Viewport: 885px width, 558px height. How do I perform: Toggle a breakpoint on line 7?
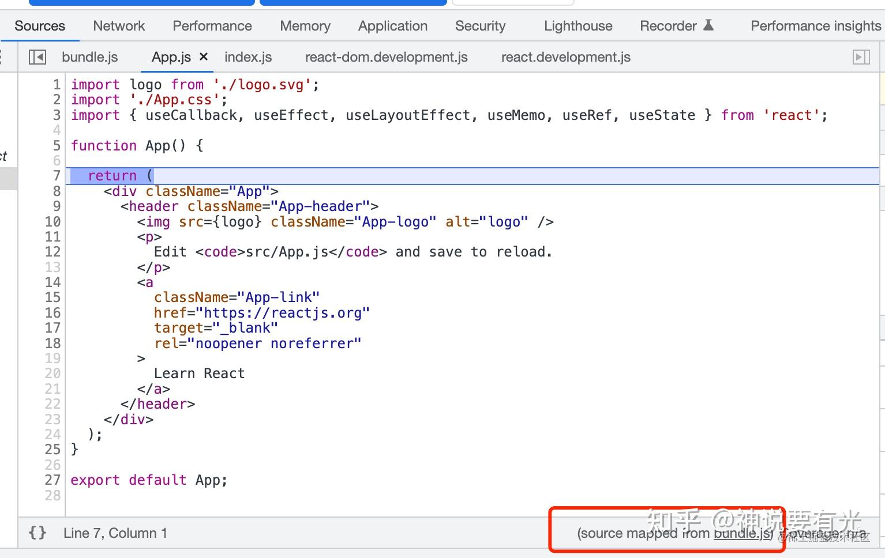56,175
